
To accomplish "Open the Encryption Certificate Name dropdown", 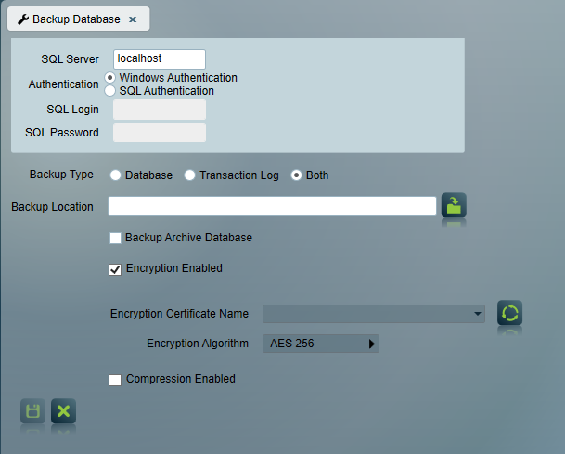I will (374, 314).
